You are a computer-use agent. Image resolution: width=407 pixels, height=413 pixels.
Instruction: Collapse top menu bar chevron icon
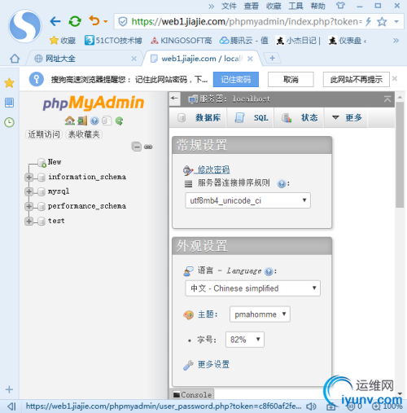coord(387,99)
